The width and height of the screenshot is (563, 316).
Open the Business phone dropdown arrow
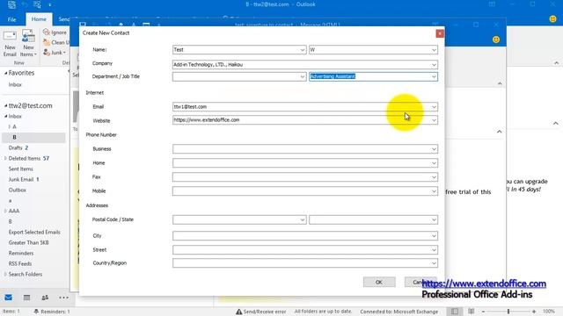434,149
